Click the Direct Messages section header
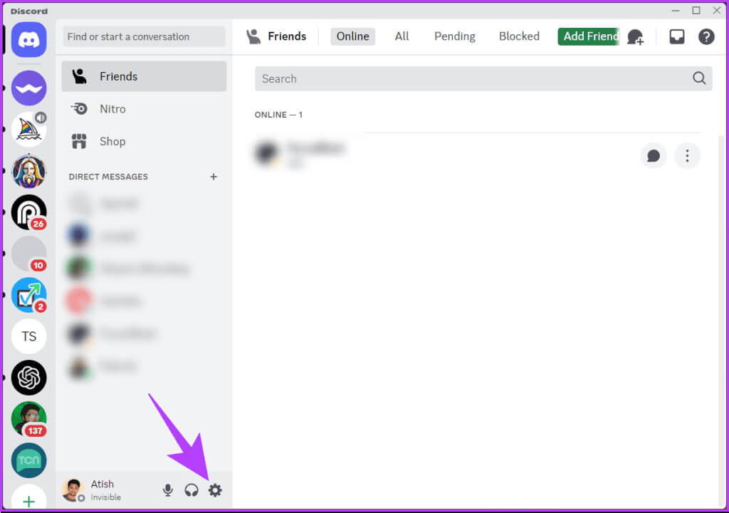This screenshot has height=513, width=729. tap(108, 177)
